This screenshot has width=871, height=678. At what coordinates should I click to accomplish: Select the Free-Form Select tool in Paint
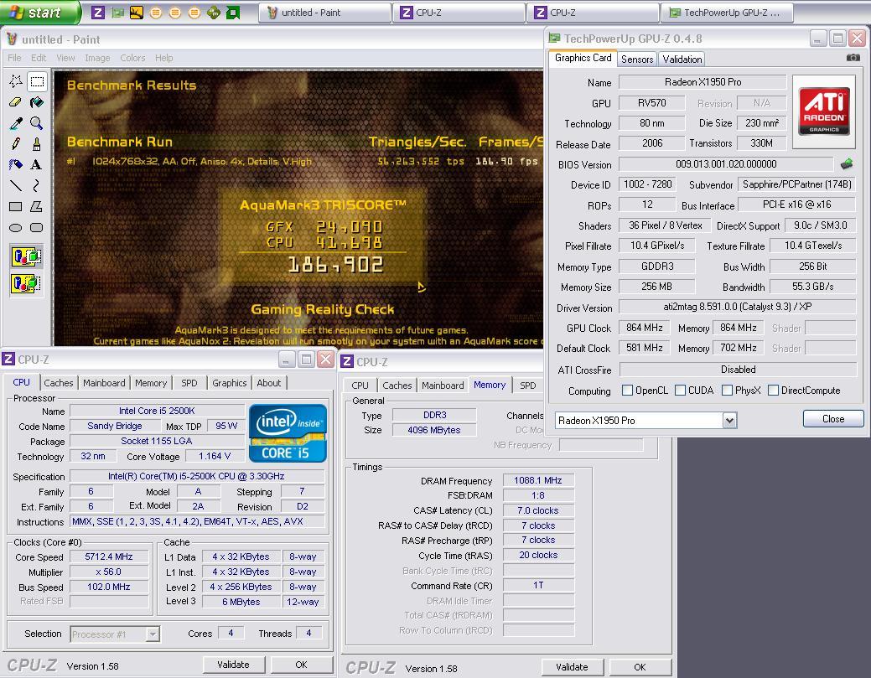coord(16,81)
